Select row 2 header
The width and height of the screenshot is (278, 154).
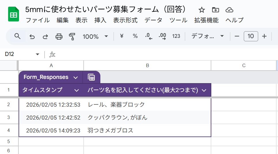click(x=9, y=104)
